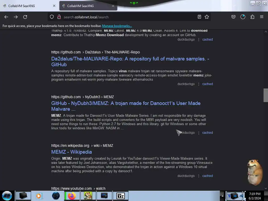This screenshot has height=201, width=268.
Task: Switch to Firefox in the taskbar
Action: 72,196
